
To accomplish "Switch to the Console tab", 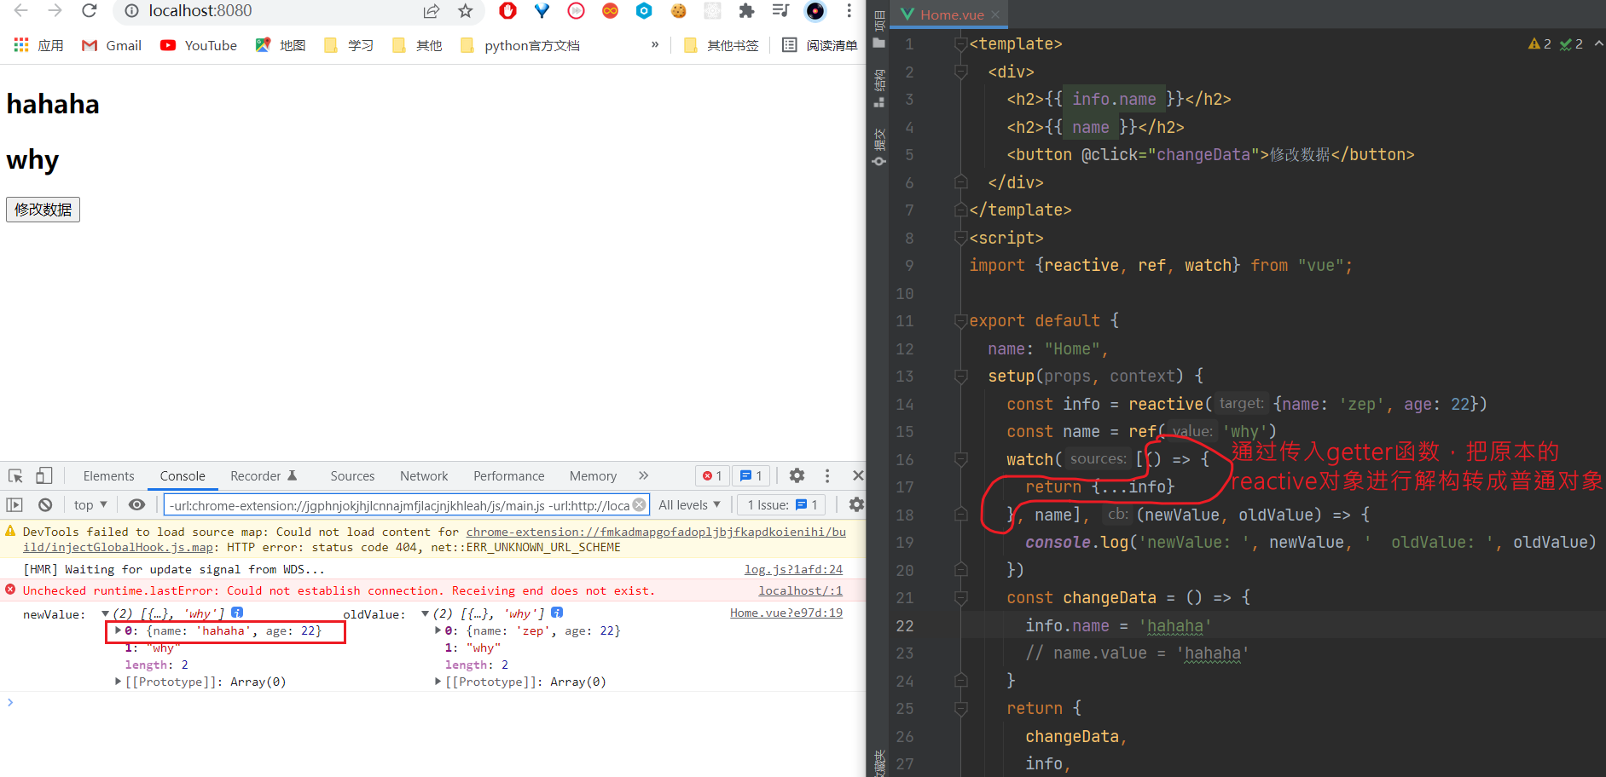I will coord(183,476).
